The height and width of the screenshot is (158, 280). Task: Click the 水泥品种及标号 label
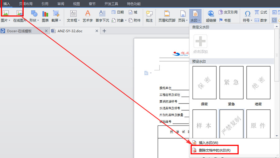(170, 108)
